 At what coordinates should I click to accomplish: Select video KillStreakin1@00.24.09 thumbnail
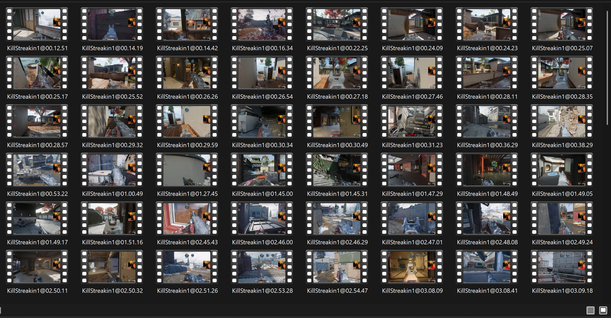tap(412, 24)
